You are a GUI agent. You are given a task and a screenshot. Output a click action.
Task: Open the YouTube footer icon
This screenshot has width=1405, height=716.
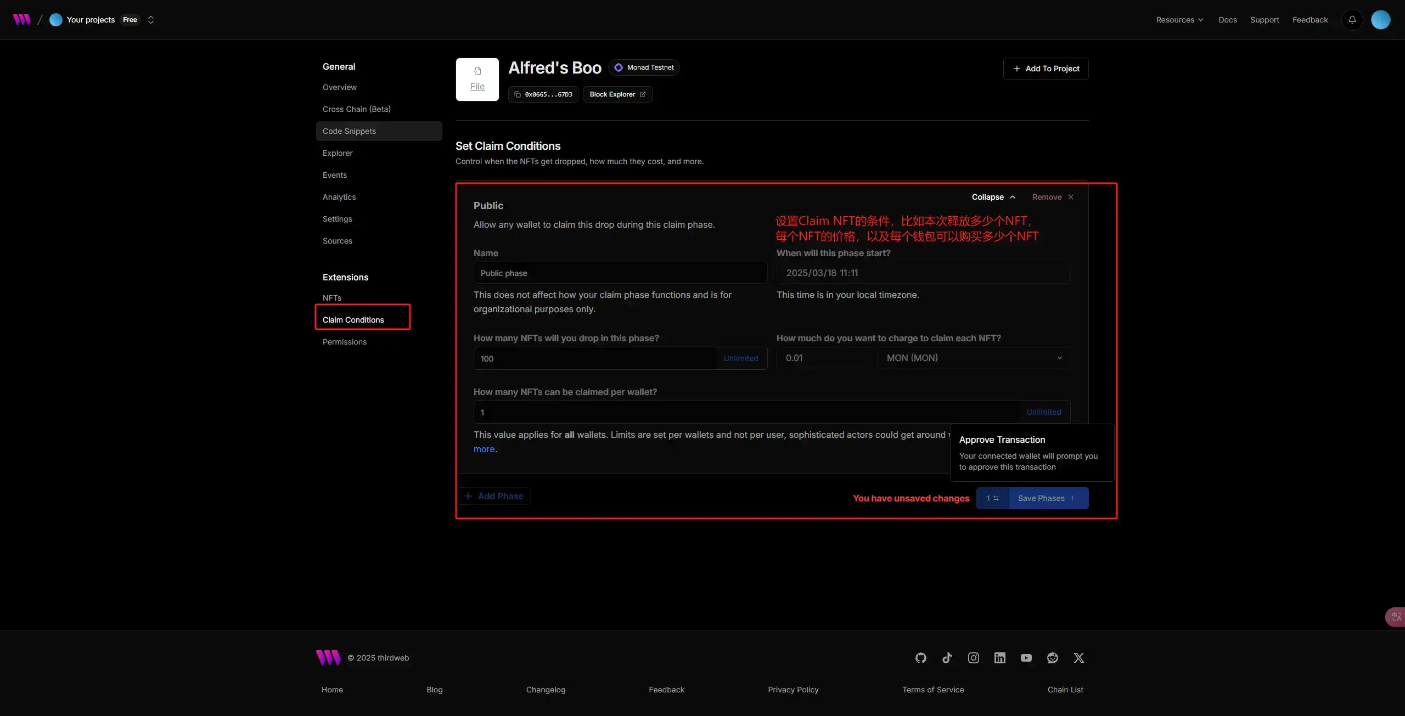click(x=1026, y=658)
